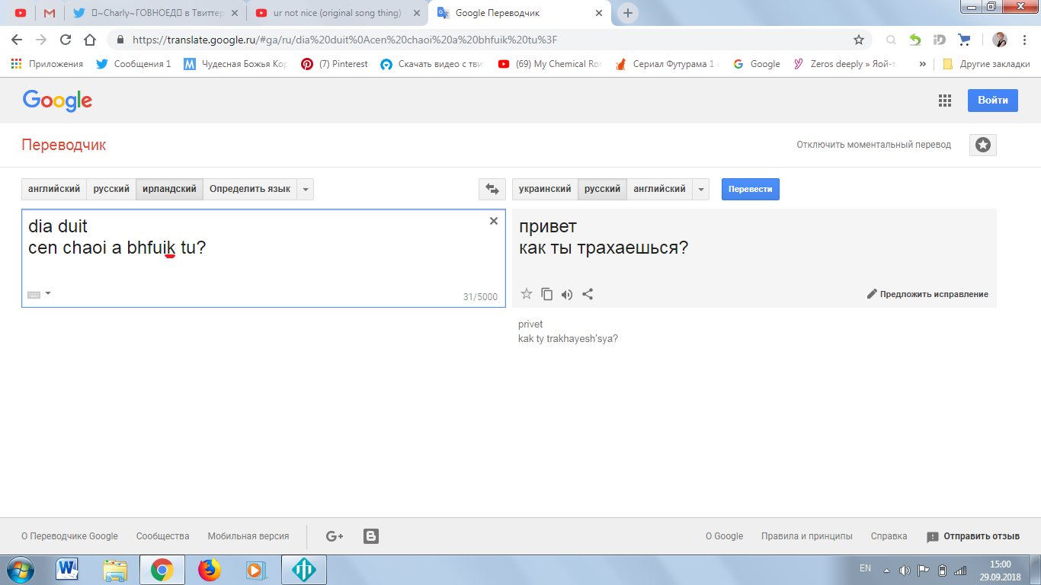Share the translation

pos(588,294)
